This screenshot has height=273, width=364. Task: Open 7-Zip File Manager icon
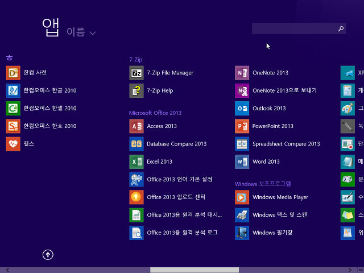click(x=136, y=73)
